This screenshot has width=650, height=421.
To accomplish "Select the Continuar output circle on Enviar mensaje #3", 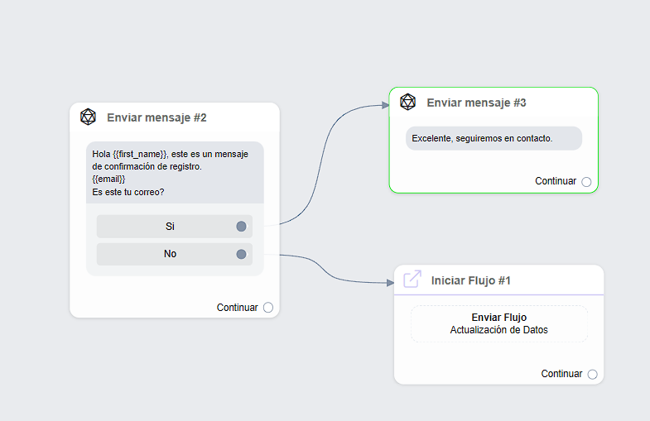I will [586, 182].
